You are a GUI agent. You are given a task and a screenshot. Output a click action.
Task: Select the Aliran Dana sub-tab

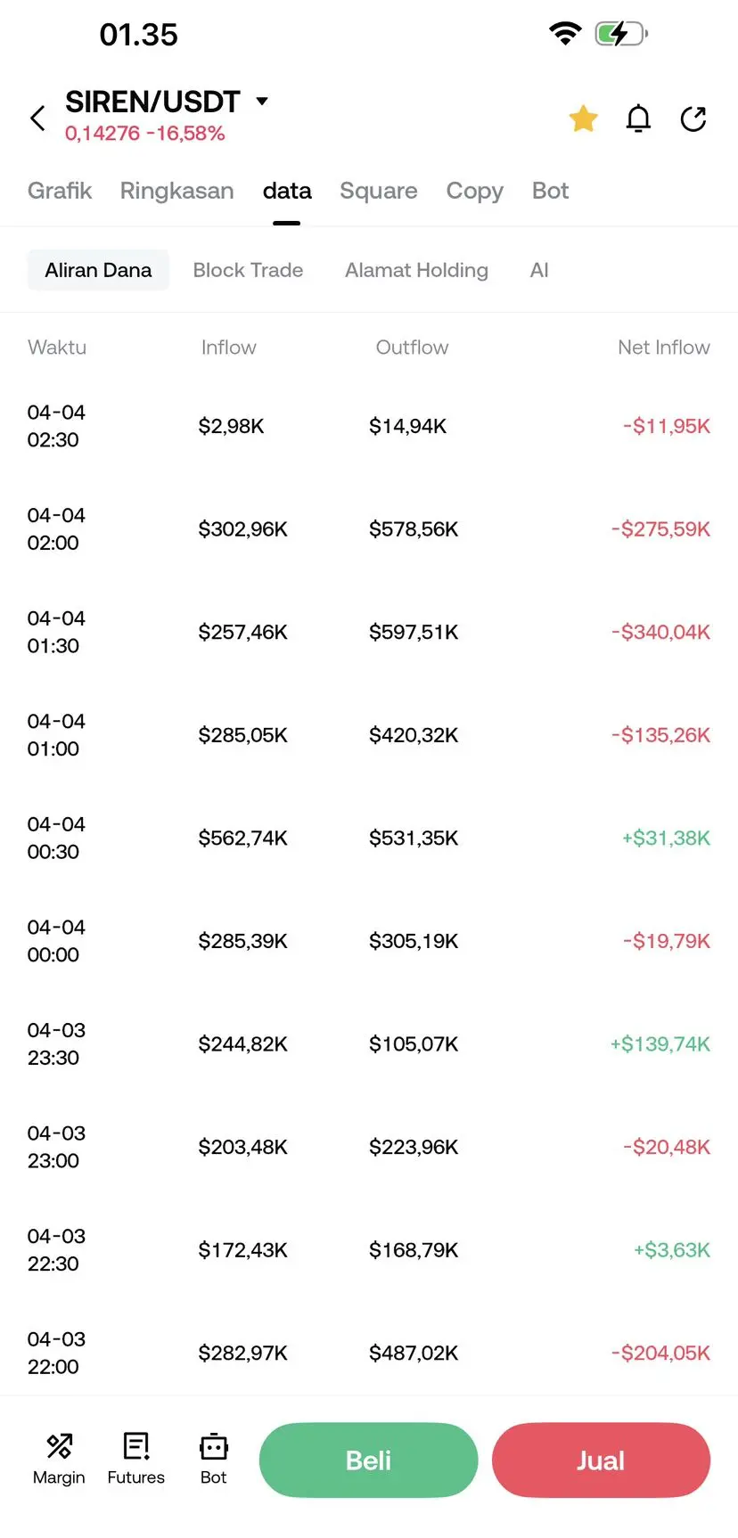98,270
